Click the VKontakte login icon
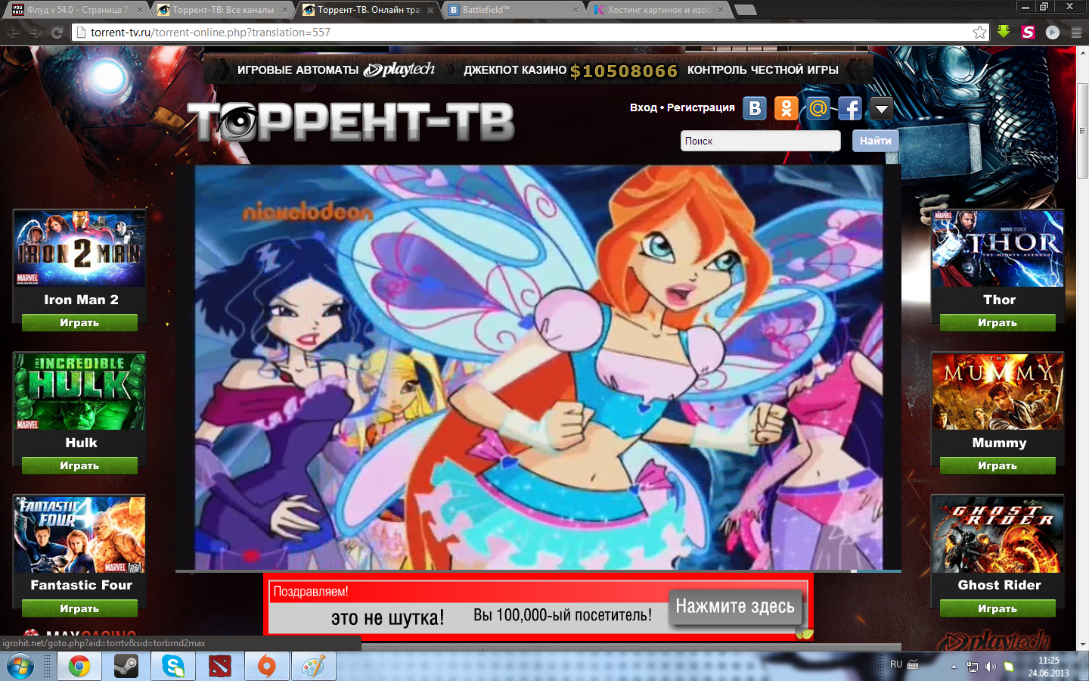Image resolution: width=1089 pixels, height=681 pixels. [x=755, y=109]
